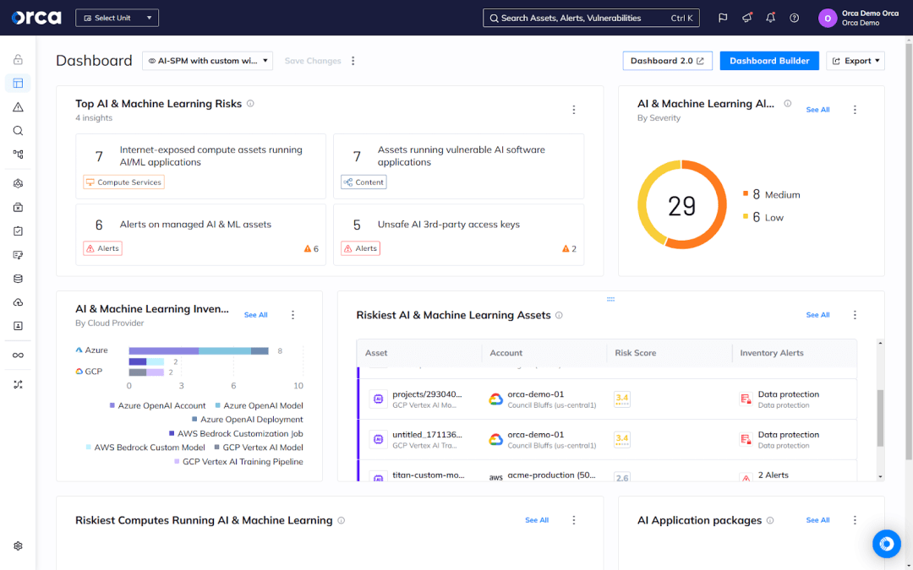Toggle GCP Vertex AI Model legend entry
Screen dimensions: 913x570
(259, 448)
